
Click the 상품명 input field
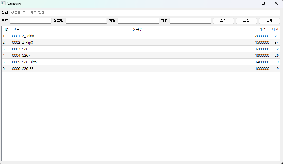[x=86, y=21]
